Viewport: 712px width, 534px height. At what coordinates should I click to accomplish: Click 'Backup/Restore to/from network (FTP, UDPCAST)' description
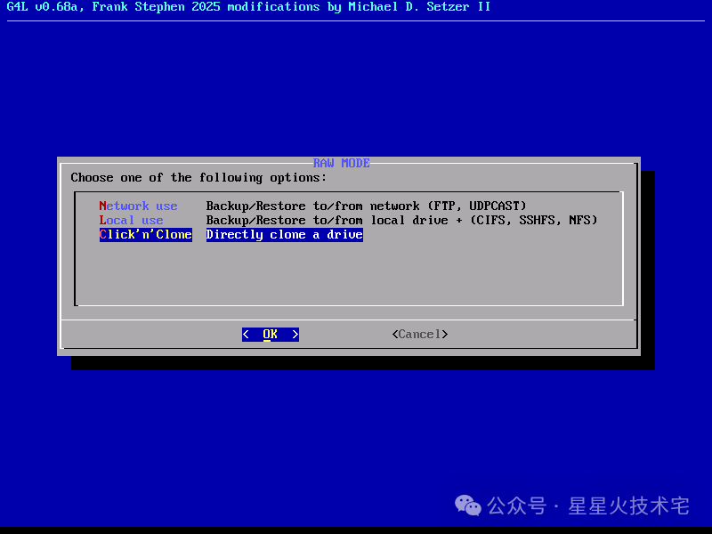click(366, 206)
